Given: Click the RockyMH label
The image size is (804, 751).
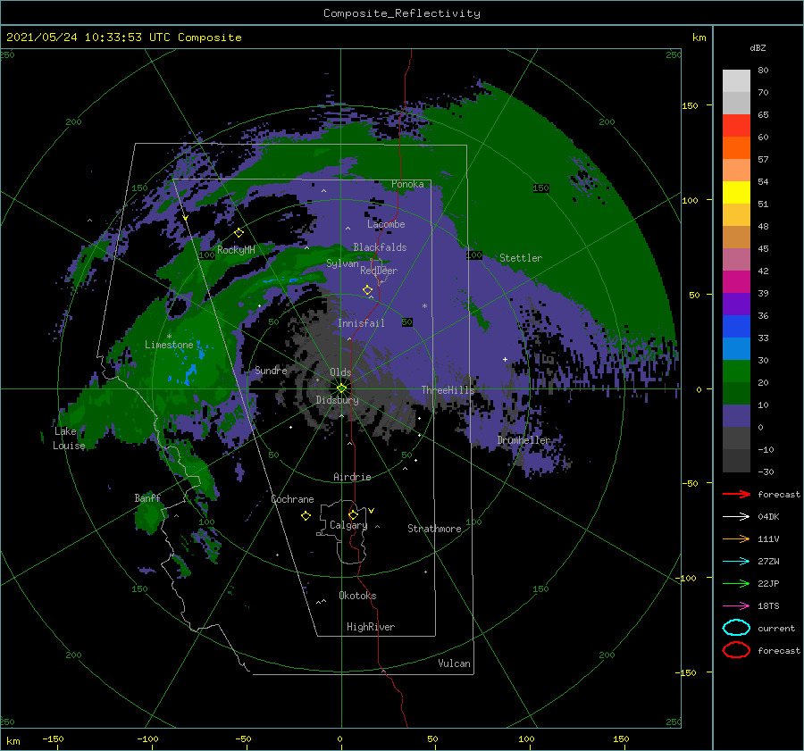Looking at the screenshot, I should (x=236, y=250).
